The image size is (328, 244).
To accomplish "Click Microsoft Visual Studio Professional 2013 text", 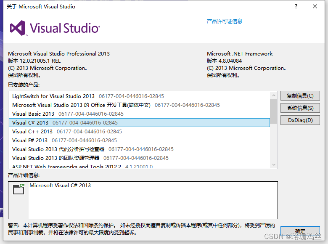I will coord(59,54).
